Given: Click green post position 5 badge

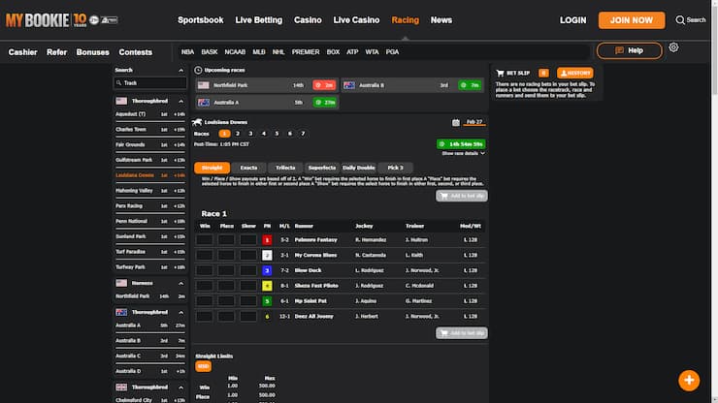Looking at the screenshot, I should 267,301.
